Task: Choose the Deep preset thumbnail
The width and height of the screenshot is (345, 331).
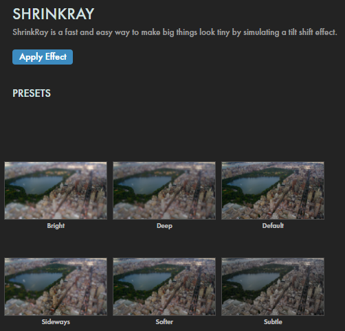Action: [164, 190]
